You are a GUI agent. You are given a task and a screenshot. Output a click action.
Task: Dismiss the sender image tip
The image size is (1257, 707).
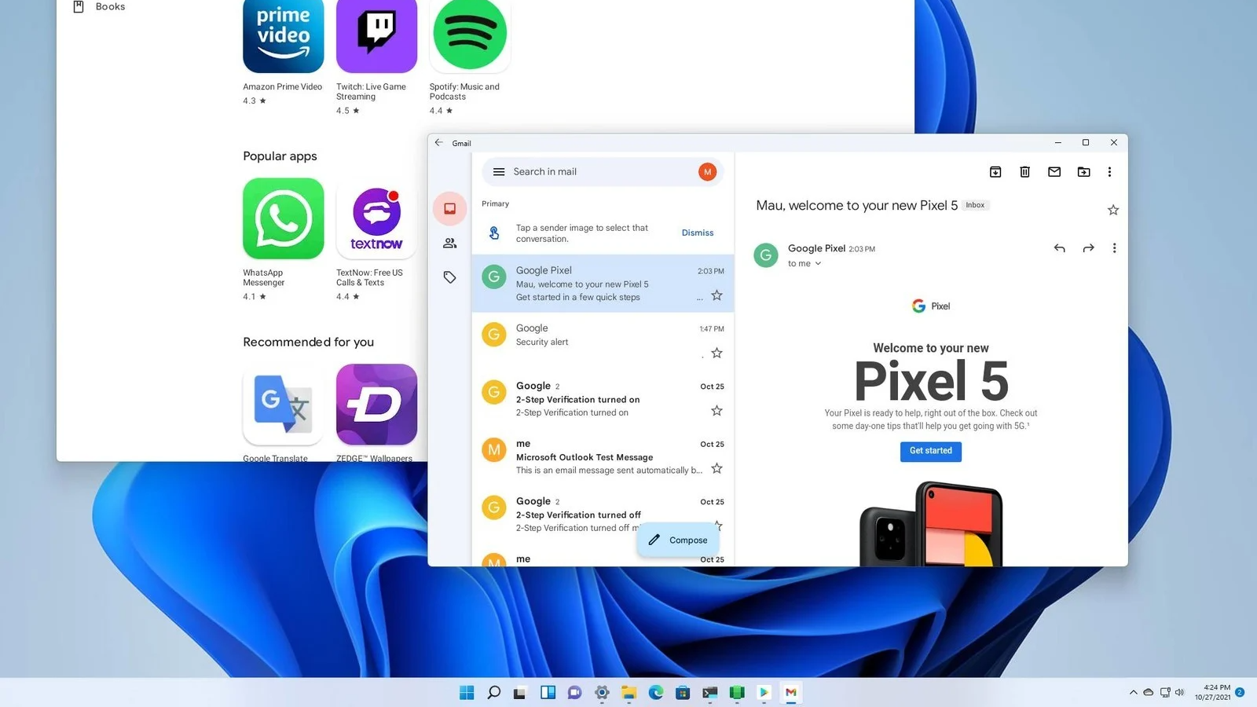698,233
